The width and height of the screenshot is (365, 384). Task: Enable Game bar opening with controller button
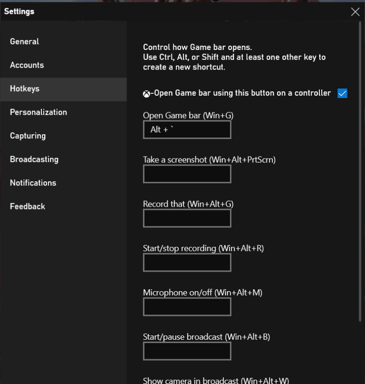pyautogui.click(x=343, y=93)
